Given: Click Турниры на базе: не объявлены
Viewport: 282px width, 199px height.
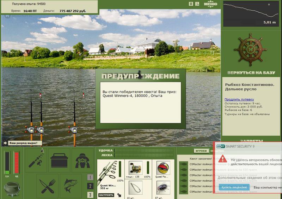Looking at the screenshot, I should tap(247, 114).
